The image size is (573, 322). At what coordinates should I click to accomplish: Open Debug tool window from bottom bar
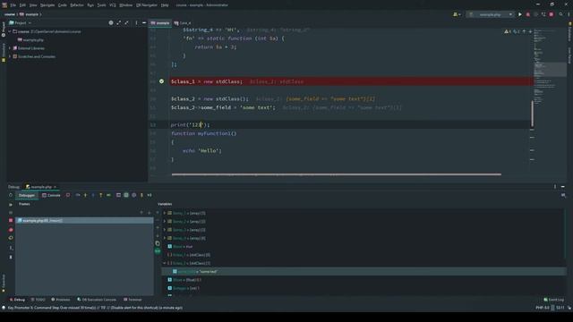click(17, 300)
